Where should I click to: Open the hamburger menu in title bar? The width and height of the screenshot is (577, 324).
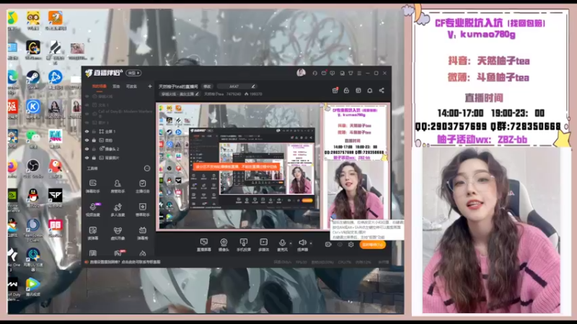click(359, 73)
